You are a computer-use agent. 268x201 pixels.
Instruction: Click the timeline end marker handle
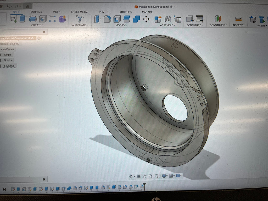144,186
